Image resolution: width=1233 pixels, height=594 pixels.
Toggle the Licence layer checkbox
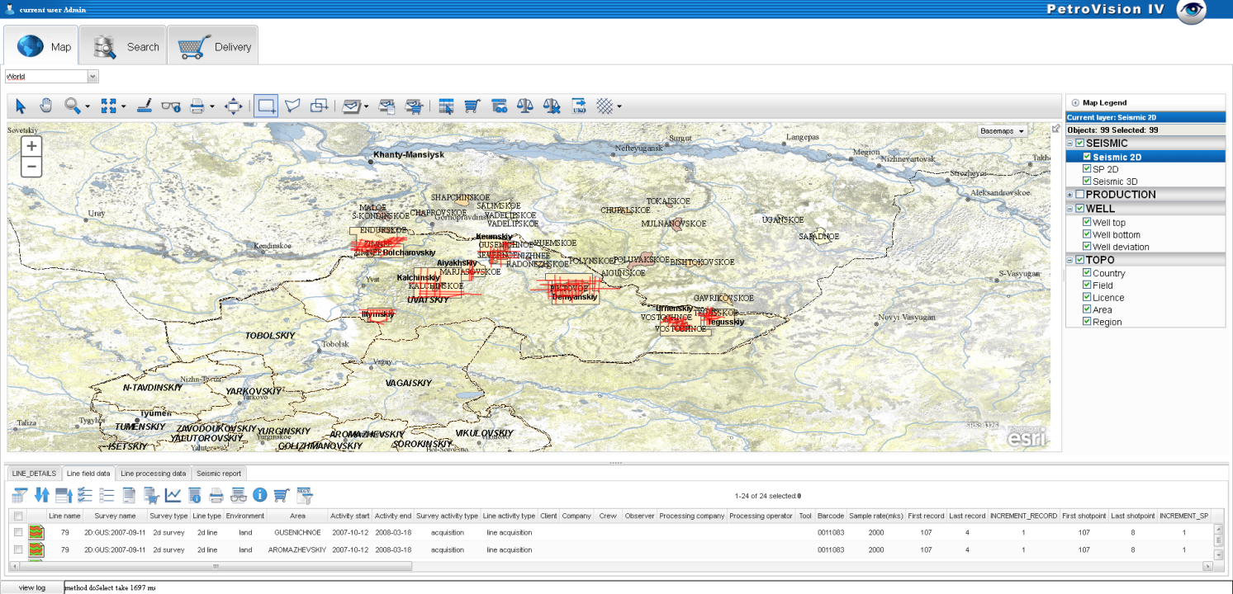pos(1087,297)
